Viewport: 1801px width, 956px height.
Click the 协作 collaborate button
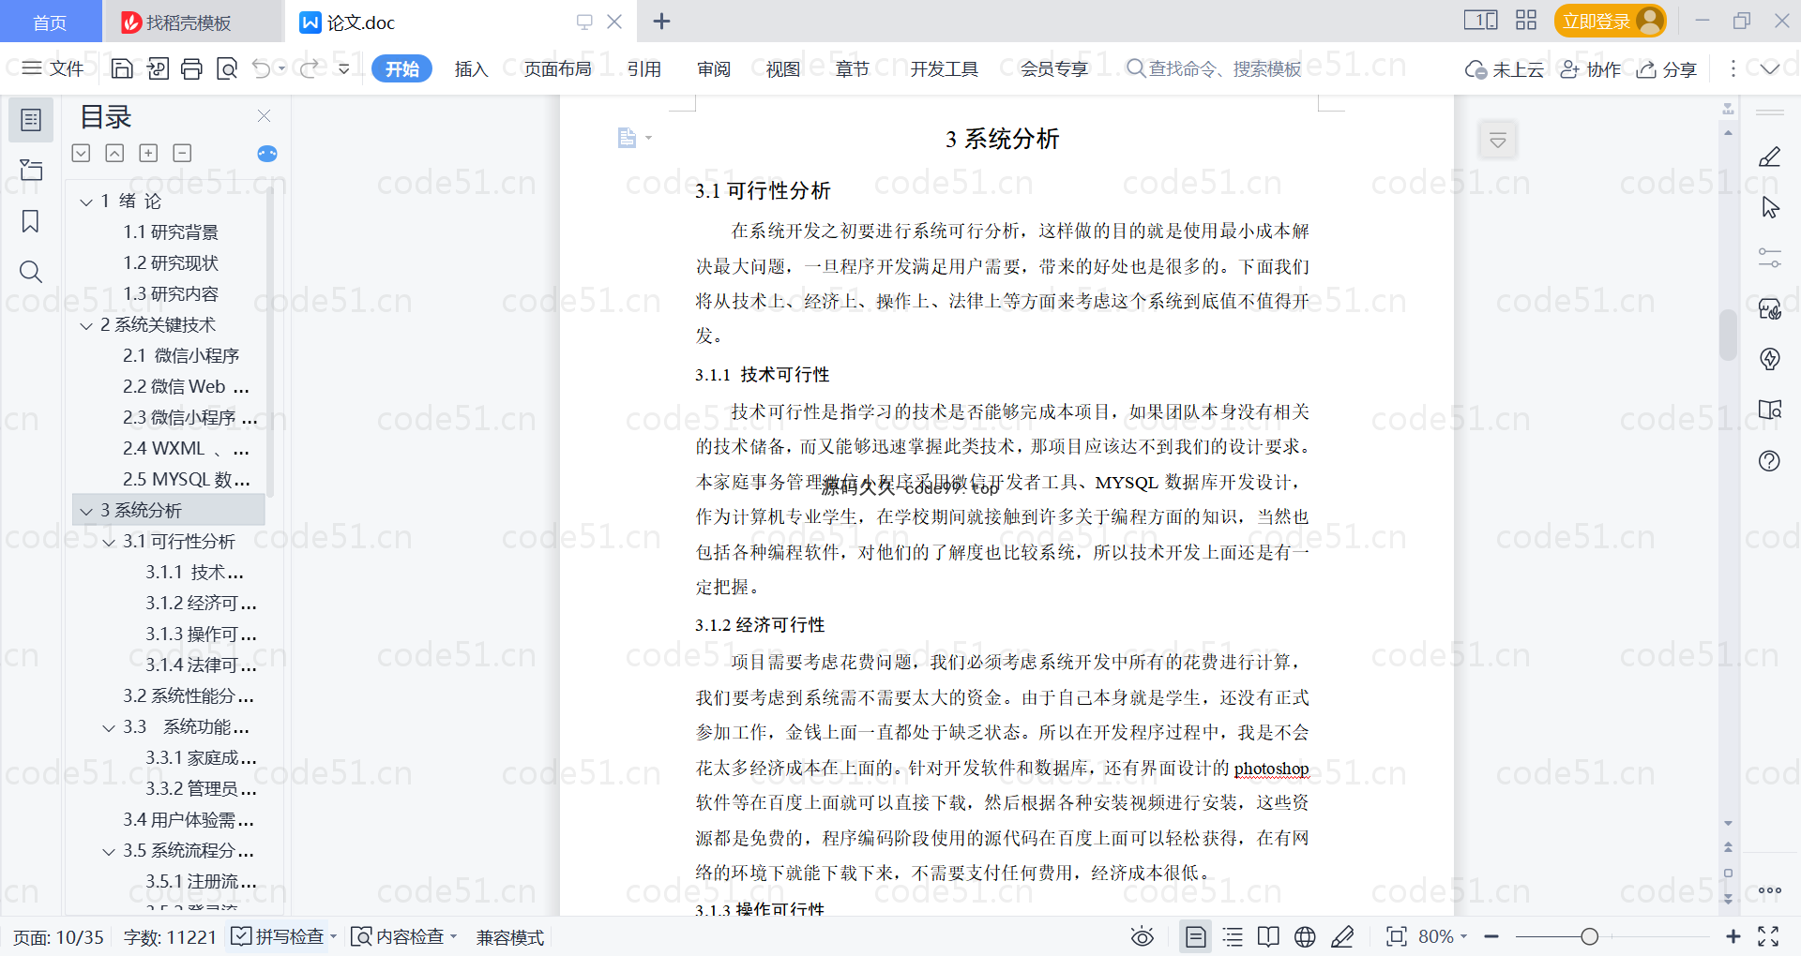(1590, 68)
